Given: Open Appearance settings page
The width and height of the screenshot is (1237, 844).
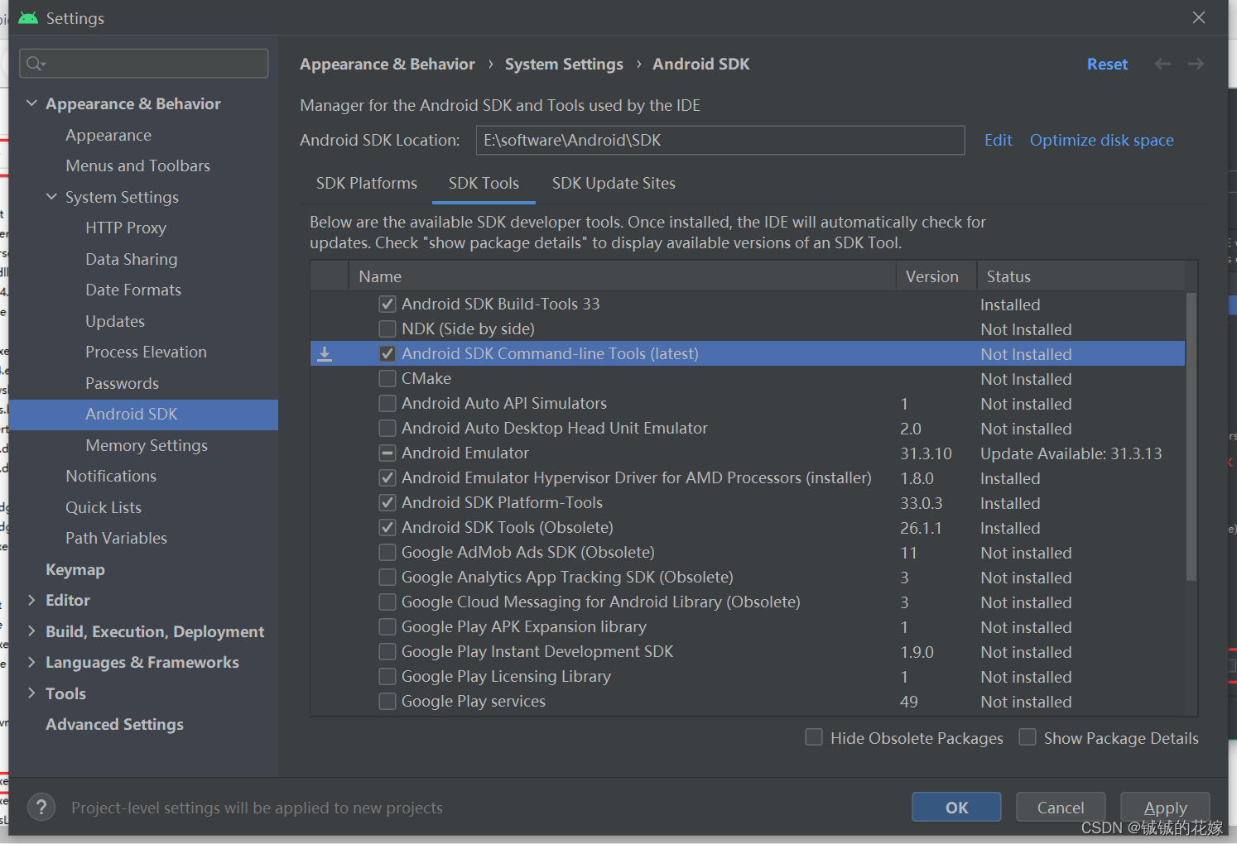Looking at the screenshot, I should 108,135.
